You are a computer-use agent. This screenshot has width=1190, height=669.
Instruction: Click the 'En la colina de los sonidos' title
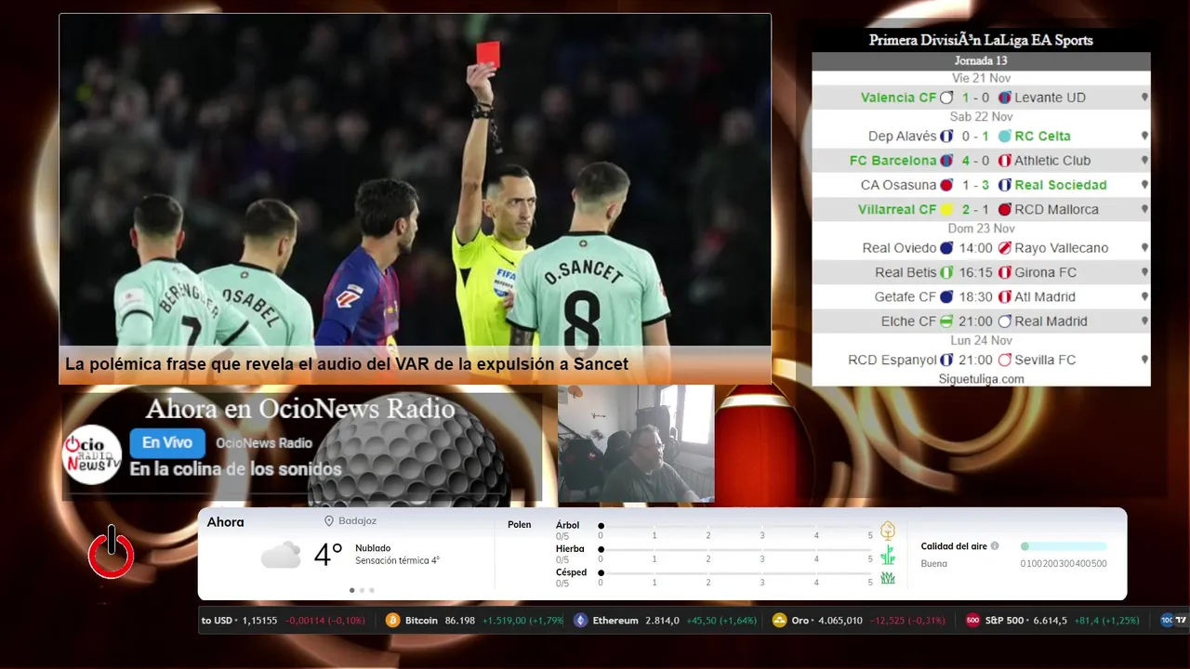pyautogui.click(x=235, y=469)
